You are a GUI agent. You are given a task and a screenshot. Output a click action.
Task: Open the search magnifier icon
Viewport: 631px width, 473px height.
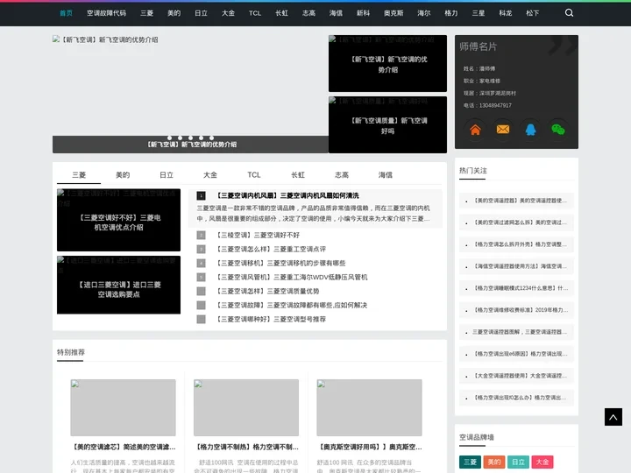[569, 13]
